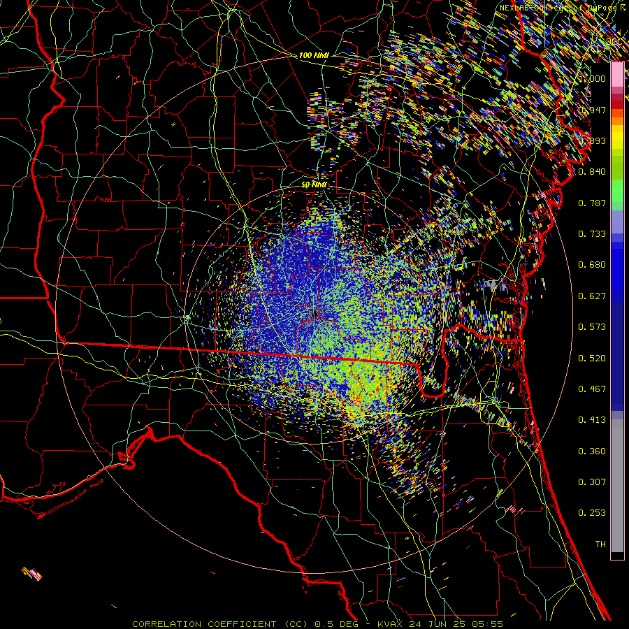Click the 0.840 scale value
This screenshot has width=629, height=629.
click(x=592, y=172)
